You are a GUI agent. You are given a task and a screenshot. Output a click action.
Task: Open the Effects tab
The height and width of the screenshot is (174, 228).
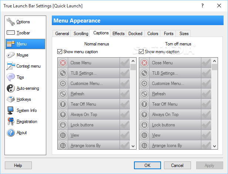point(118,34)
